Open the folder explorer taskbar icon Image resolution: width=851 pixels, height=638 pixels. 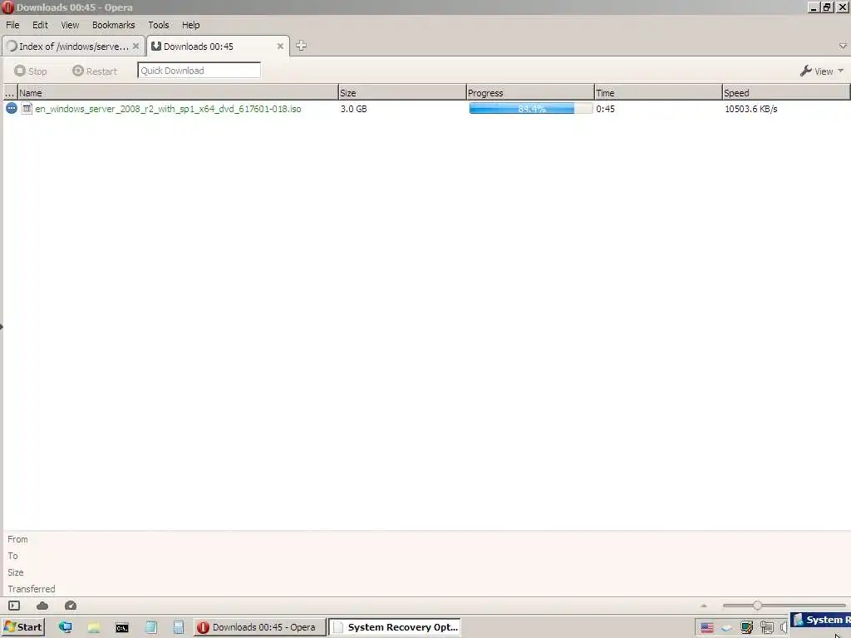tap(94, 627)
